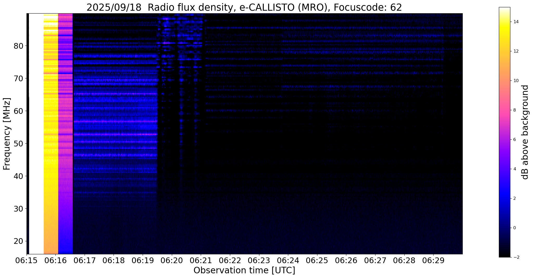Click the 06:15 time tick label

click(27, 261)
